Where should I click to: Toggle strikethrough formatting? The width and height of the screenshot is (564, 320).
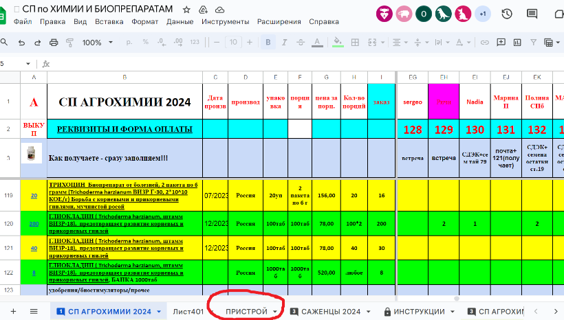(301, 43)
